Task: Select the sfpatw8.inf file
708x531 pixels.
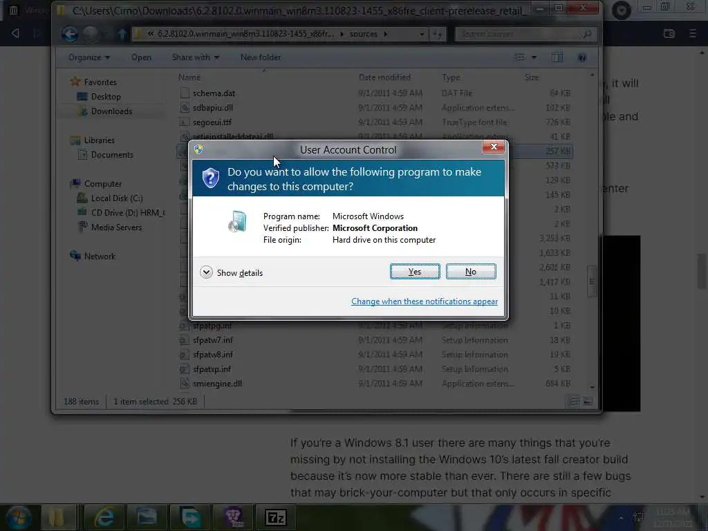Action: pos(375,355)
